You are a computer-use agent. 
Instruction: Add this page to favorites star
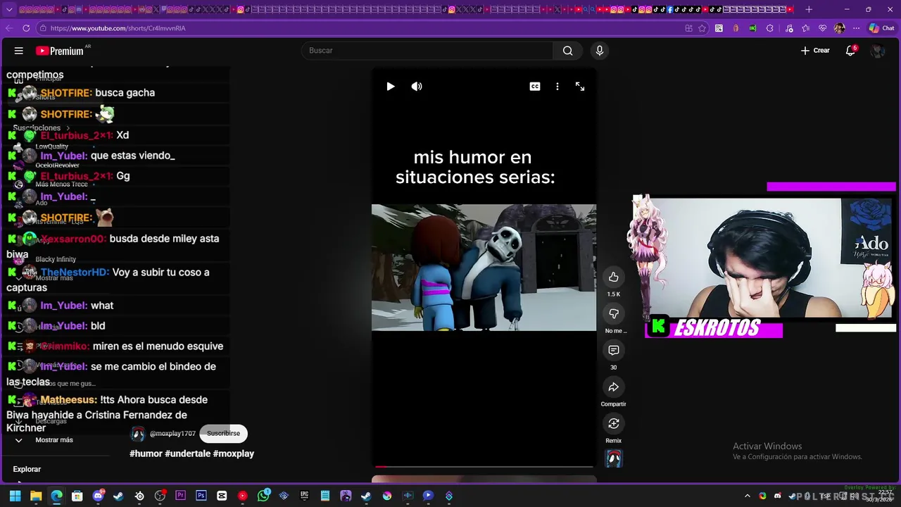coord(702,28)
